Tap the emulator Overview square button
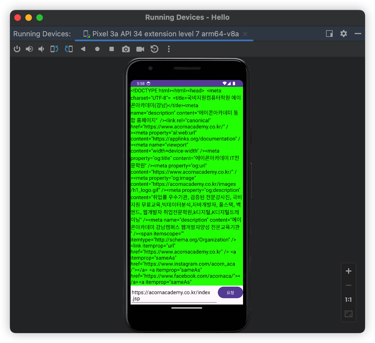 pos(112,49)
